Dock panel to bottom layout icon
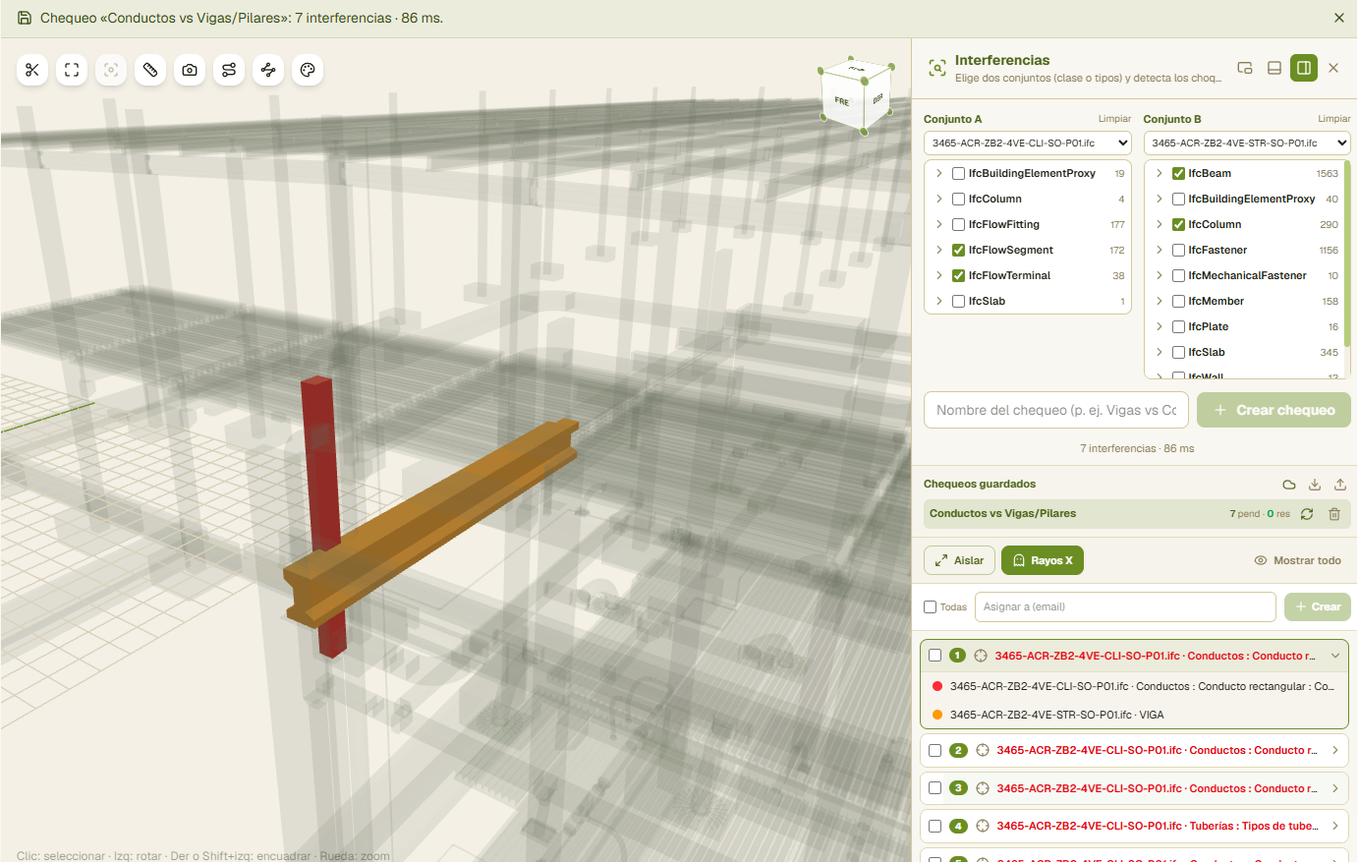This screenshot has width=1358, height=863. click(1274, 68)
